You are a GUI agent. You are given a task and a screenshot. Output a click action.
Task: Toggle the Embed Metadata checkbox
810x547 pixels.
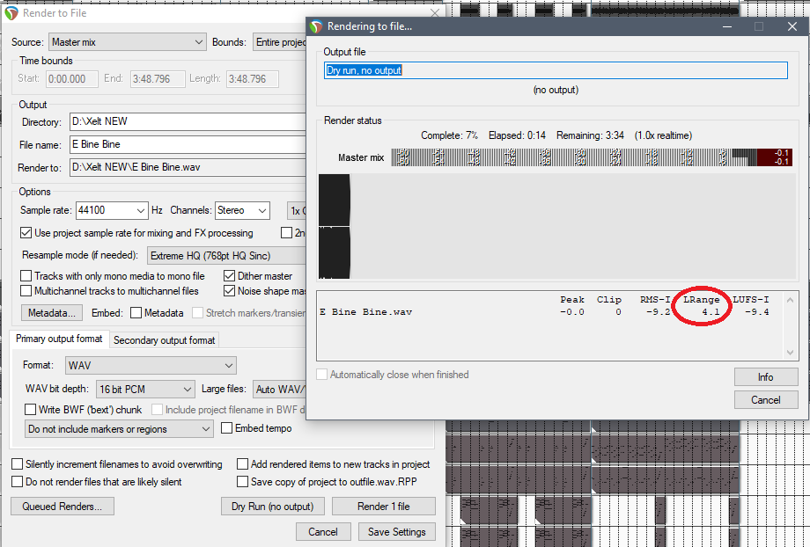(x=136, y=313)
